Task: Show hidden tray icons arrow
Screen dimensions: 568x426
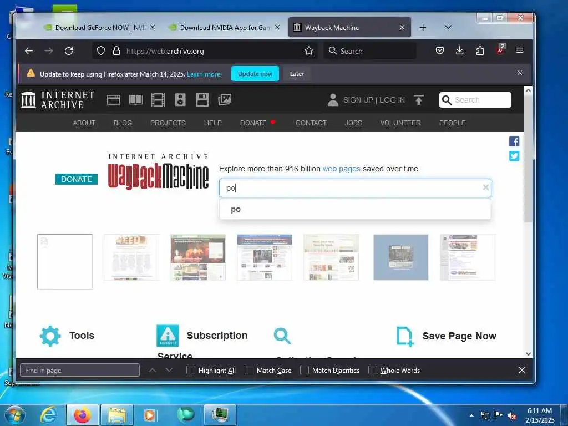Action: 471,415
